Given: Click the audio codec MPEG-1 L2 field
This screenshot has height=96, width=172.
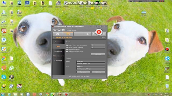Looking at the screenshot, I should (x=91, y=66).
